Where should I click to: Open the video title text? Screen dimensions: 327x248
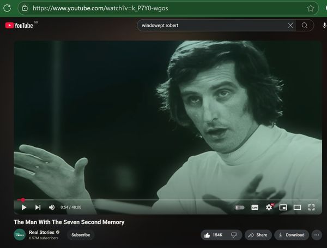[69, 222]
